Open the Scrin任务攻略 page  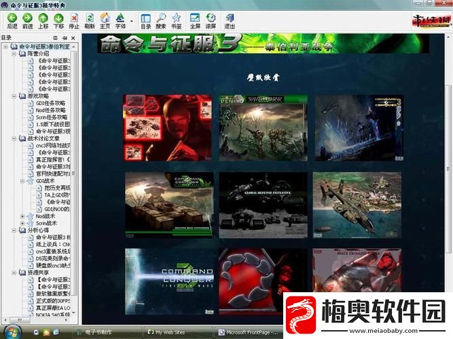(x=52, y=117)
